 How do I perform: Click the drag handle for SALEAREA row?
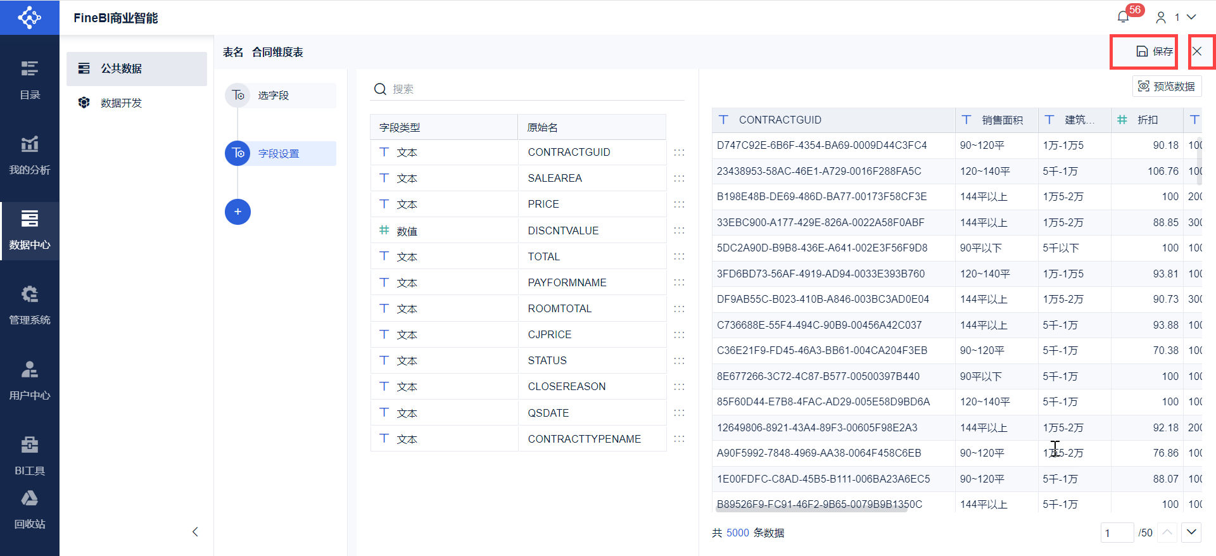pos(679,178)
